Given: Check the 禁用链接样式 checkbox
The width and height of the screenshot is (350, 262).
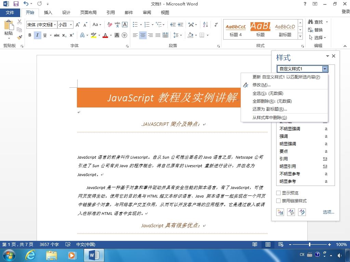Looking at the screenshot, I should click(x=278, y=201).
